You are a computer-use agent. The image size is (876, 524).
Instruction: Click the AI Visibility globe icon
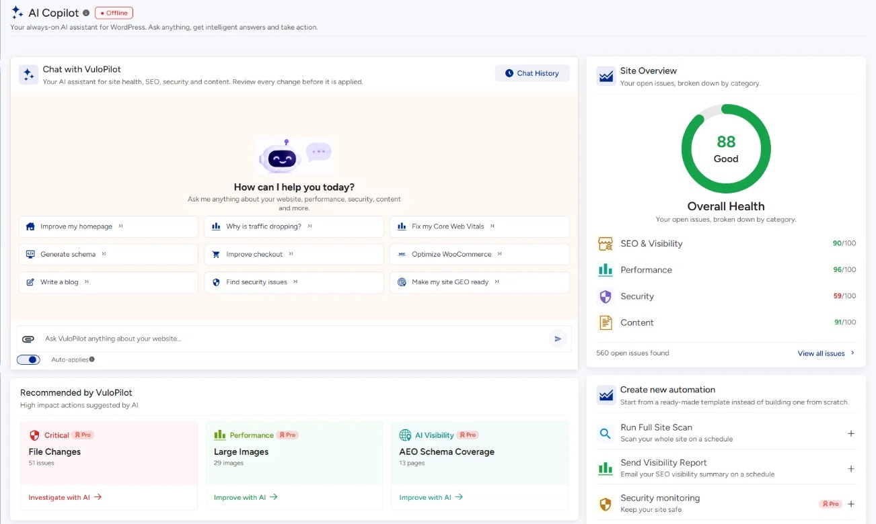click(405, 435)
